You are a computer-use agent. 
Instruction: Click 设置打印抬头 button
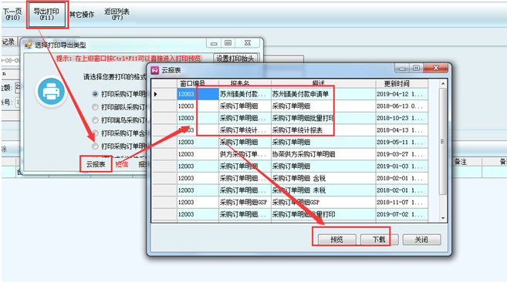click(x=235, y=59)
